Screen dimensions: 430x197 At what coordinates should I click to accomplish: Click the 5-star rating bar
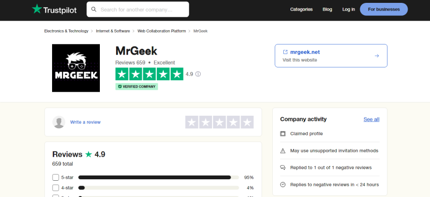tap(159, 177)
